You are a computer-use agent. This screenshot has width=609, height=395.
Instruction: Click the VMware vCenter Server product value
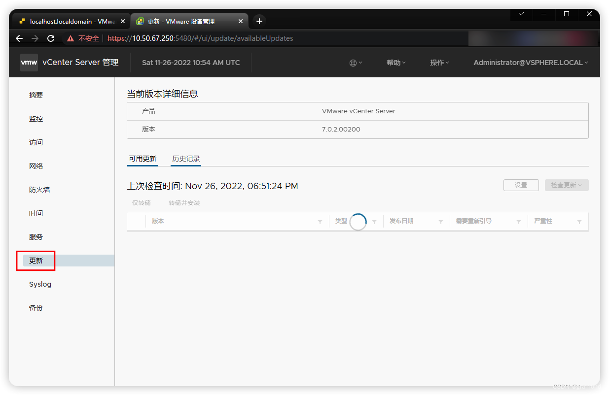coord(358,111)
